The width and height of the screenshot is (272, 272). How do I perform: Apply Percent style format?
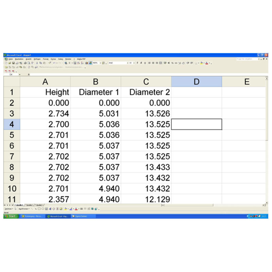pyautogui.click(x=172, y=63)
